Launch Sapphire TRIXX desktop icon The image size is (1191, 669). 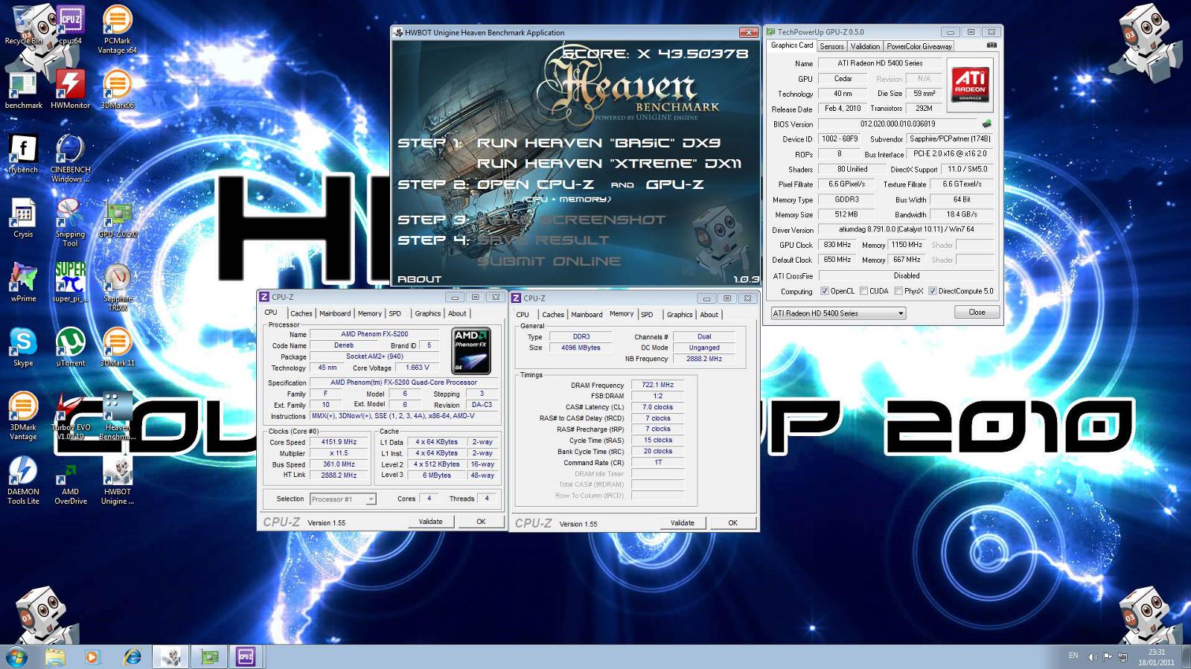117,287
